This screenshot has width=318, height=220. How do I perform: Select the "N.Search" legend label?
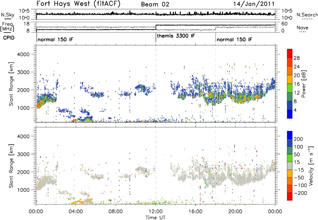(x=307, y=15)
